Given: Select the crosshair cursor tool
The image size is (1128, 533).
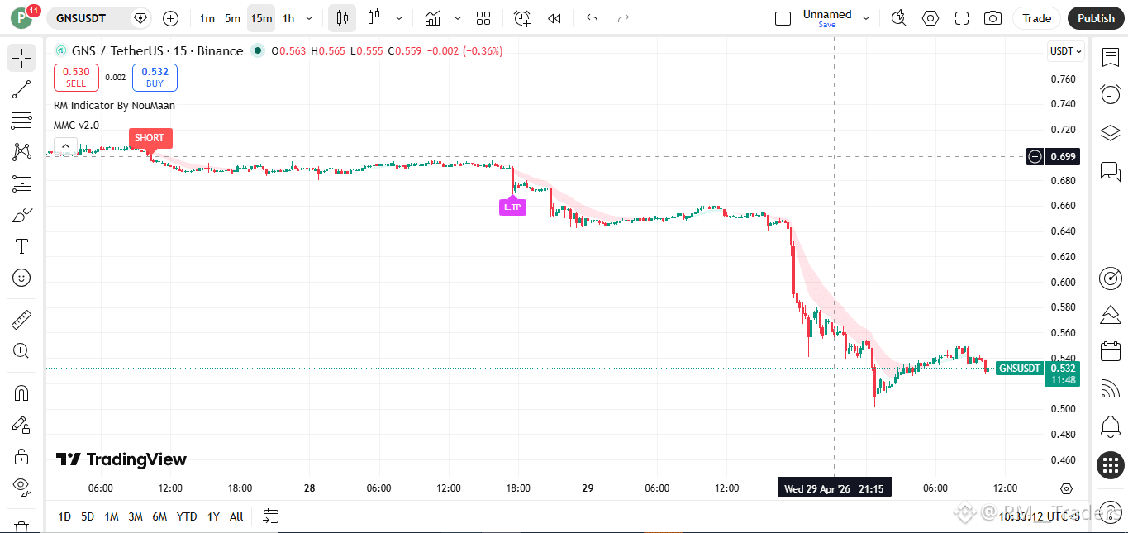Looking at the screenshot, I should pos(21,58).
